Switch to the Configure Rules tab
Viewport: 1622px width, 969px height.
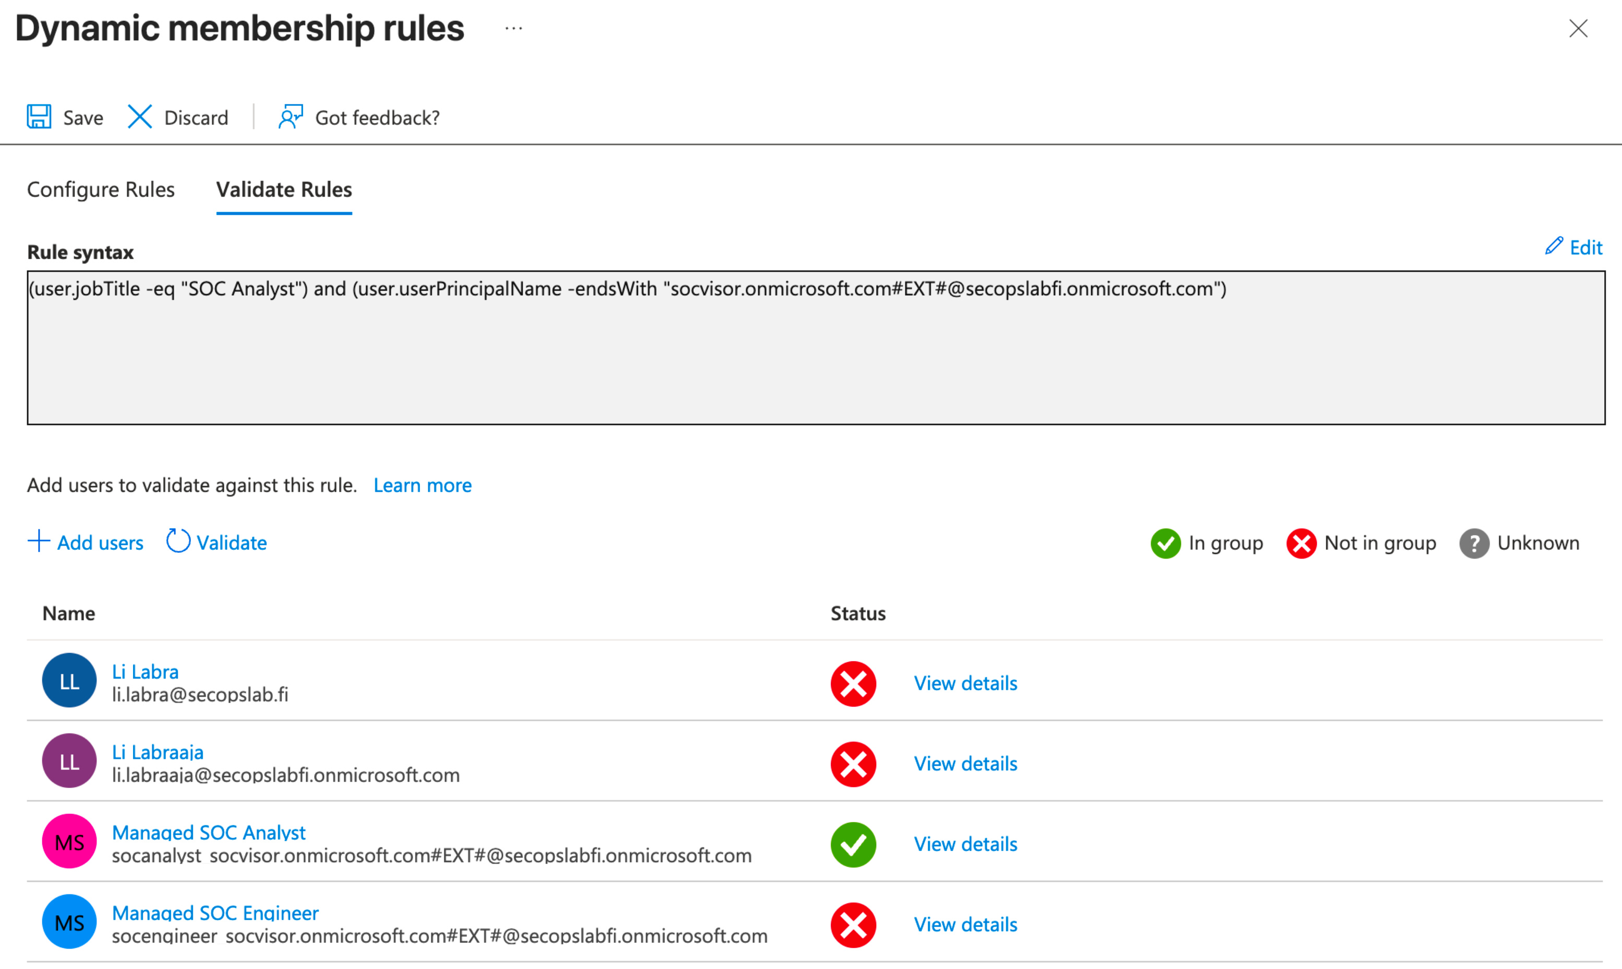(x=101, y=189)
